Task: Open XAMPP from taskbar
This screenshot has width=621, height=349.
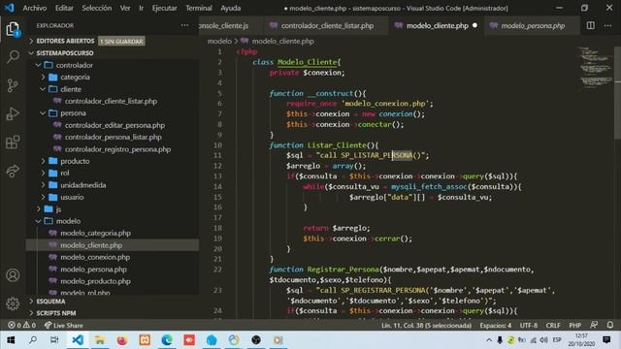Action: tap(145, 340)
